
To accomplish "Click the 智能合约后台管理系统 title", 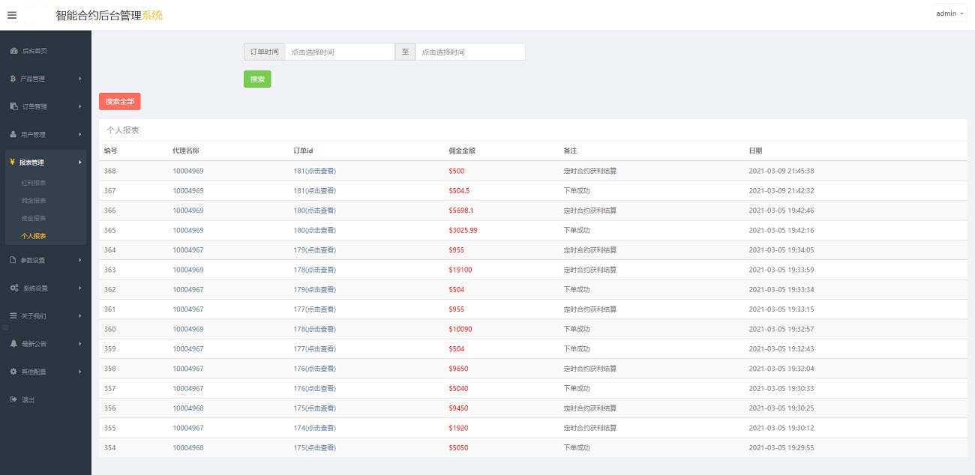I will pos(109,15).
